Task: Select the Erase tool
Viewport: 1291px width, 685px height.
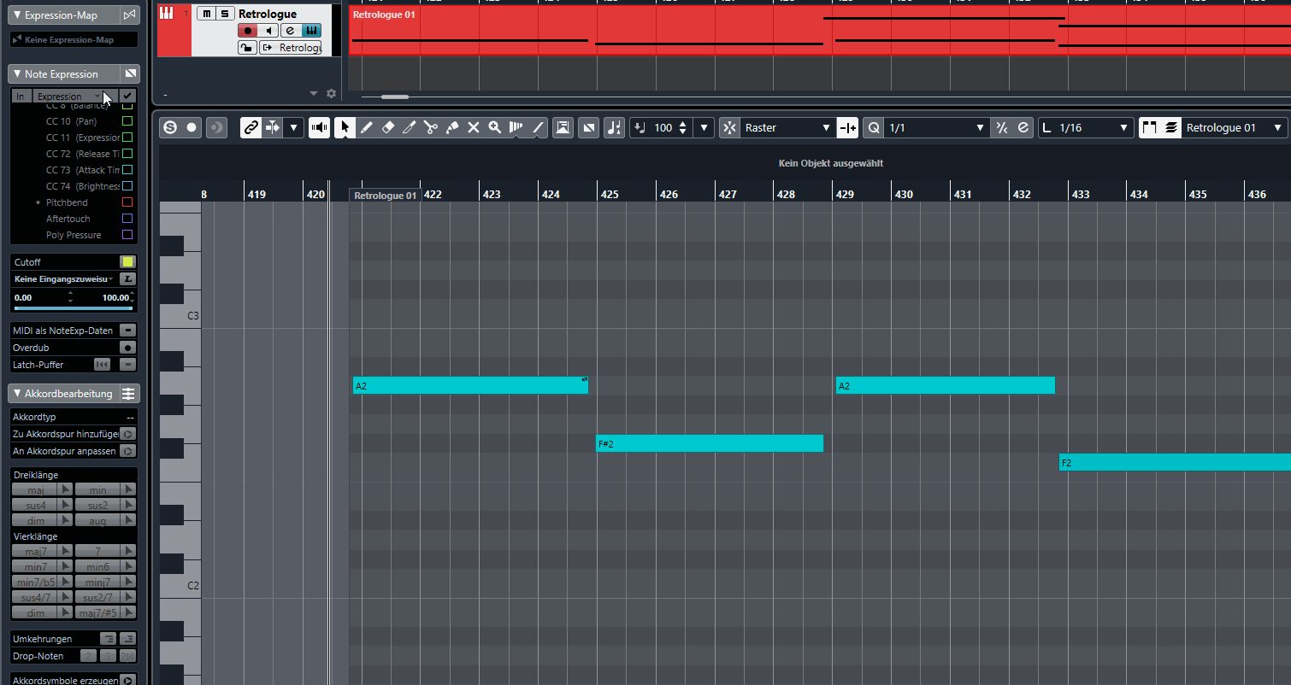Action: (387, 127)
